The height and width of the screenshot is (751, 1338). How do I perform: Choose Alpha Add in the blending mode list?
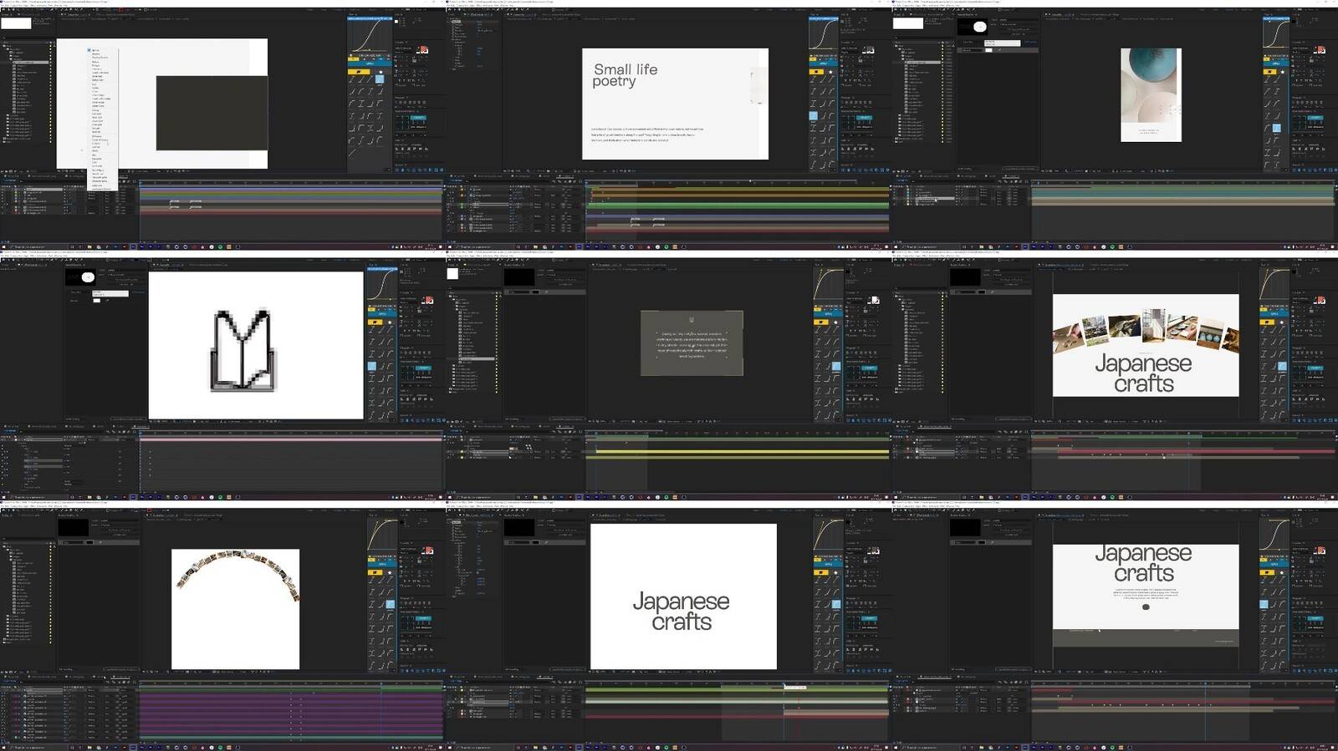pos(98,185)
